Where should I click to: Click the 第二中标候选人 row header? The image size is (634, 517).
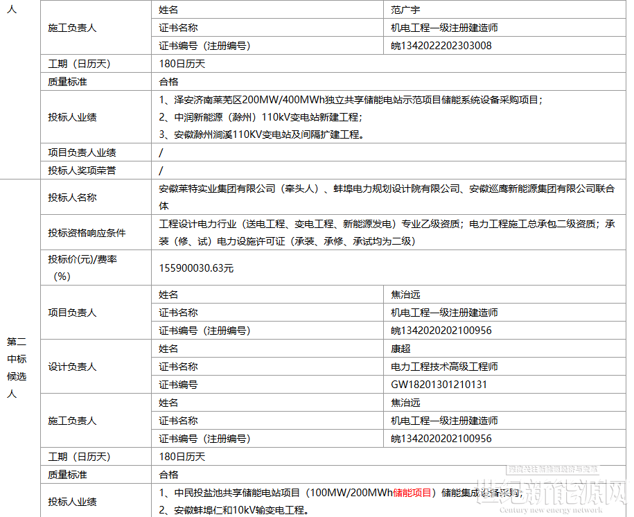(x=17, y=367)
